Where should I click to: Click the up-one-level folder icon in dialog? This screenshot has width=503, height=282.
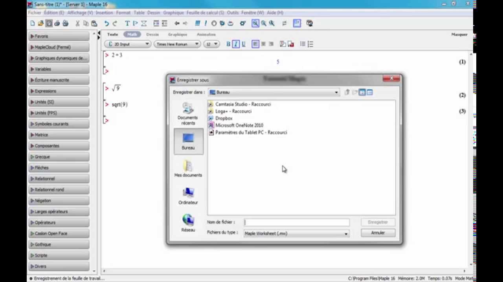[x=347, y=92]
